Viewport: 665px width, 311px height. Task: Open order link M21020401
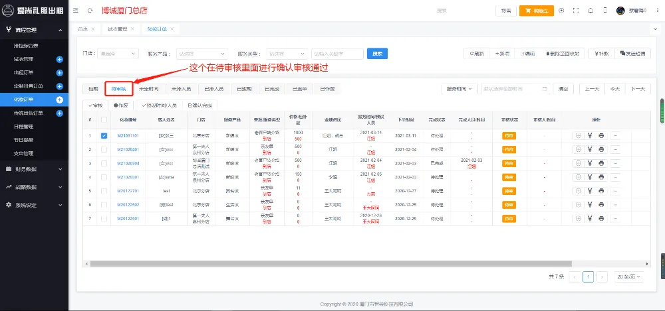click(128, 149)
